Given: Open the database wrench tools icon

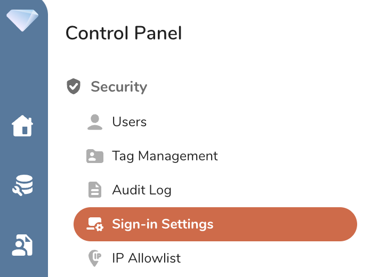Looking at the screenshot, I should pyautogui.click(x=23, y=186).
